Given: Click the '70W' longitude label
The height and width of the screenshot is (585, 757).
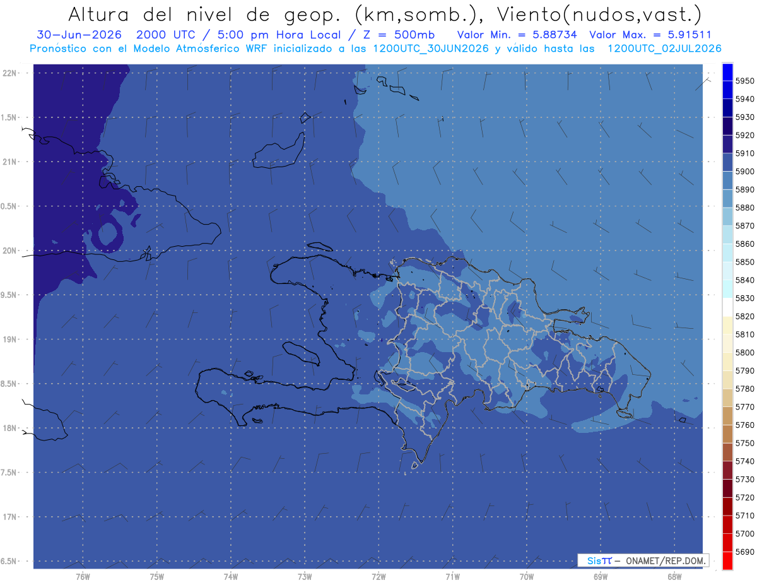Looking at the screenshot, I should [x=527, y=576].
